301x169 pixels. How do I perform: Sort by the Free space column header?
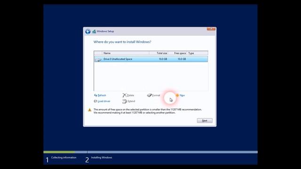tap(178, 53)
